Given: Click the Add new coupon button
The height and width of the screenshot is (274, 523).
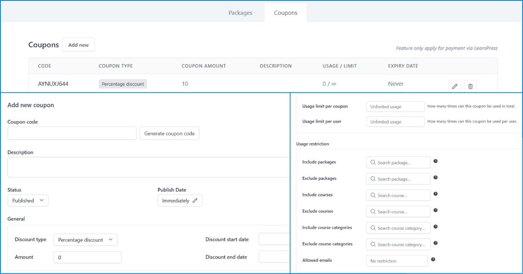Looking at the screenshot, I should pos(78,44).
